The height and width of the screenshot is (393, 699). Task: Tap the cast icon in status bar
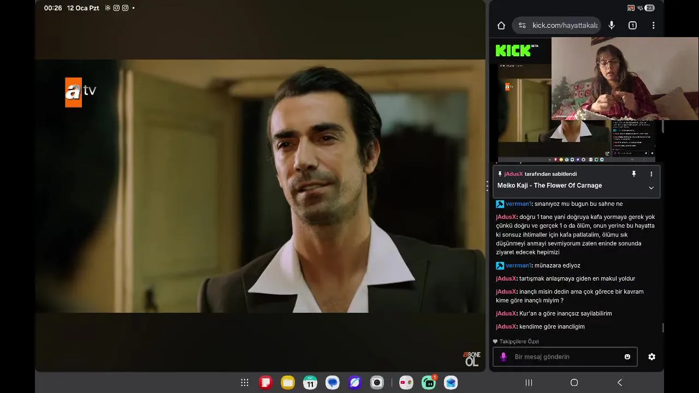coord(631,8)
